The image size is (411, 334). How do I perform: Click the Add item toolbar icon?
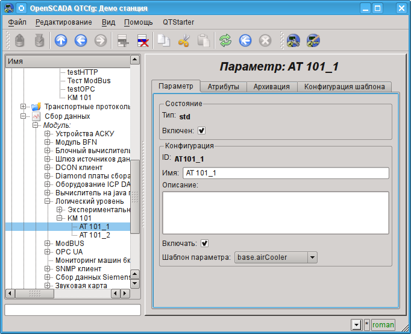click(123, 40)
